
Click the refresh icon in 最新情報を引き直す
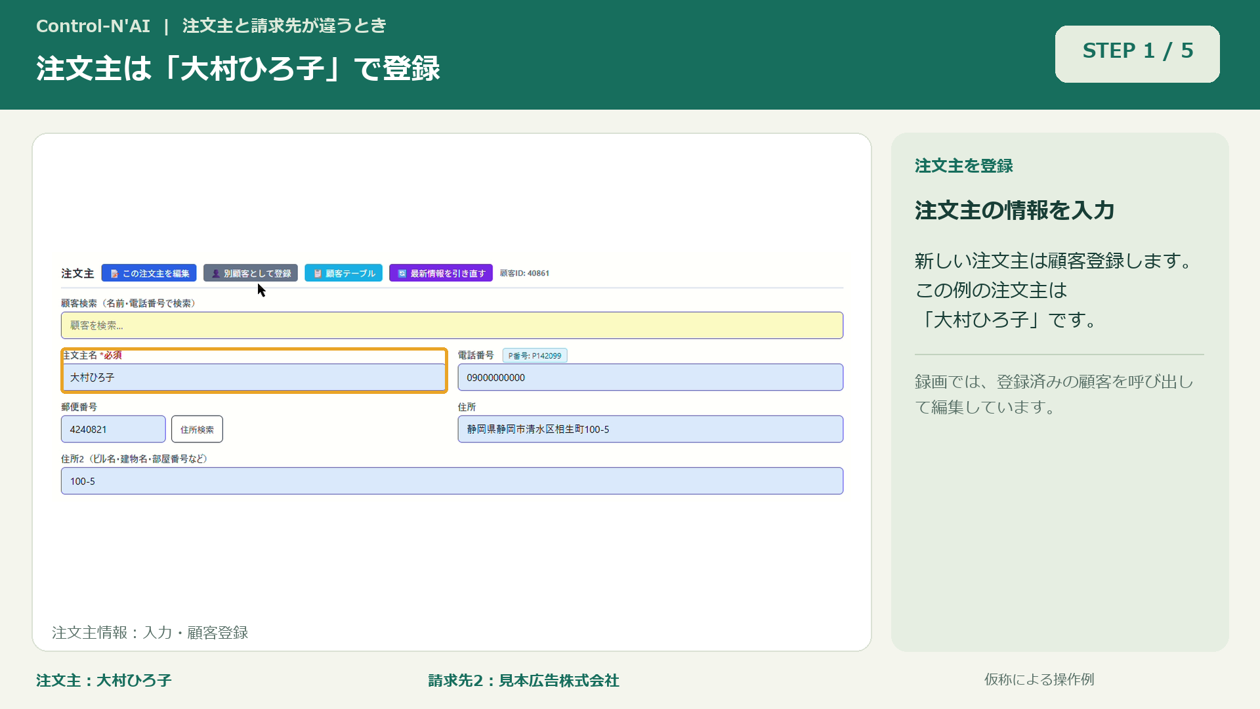(x=402, y=274)
